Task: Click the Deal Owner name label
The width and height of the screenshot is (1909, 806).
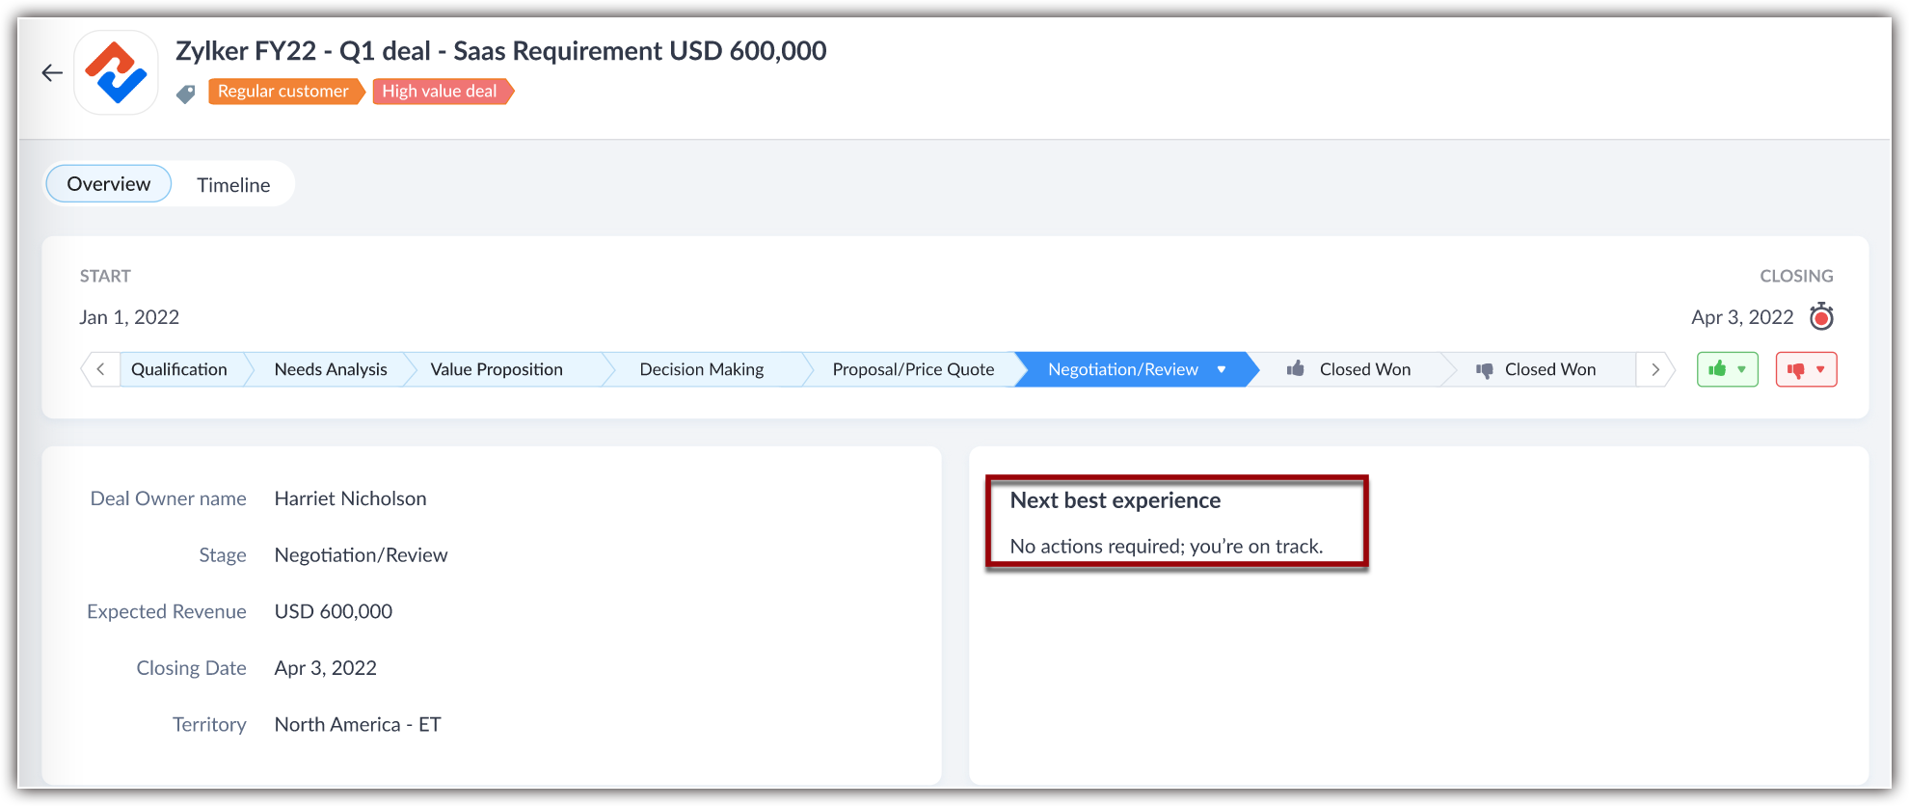Action: pos(168,498)
